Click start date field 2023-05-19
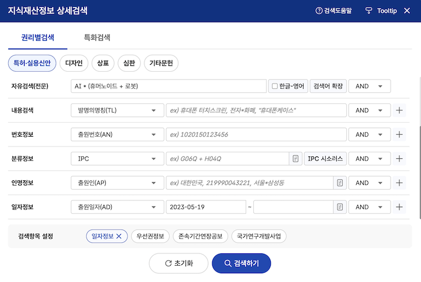This screenshot has width=421, height=282. click(206, 207)
